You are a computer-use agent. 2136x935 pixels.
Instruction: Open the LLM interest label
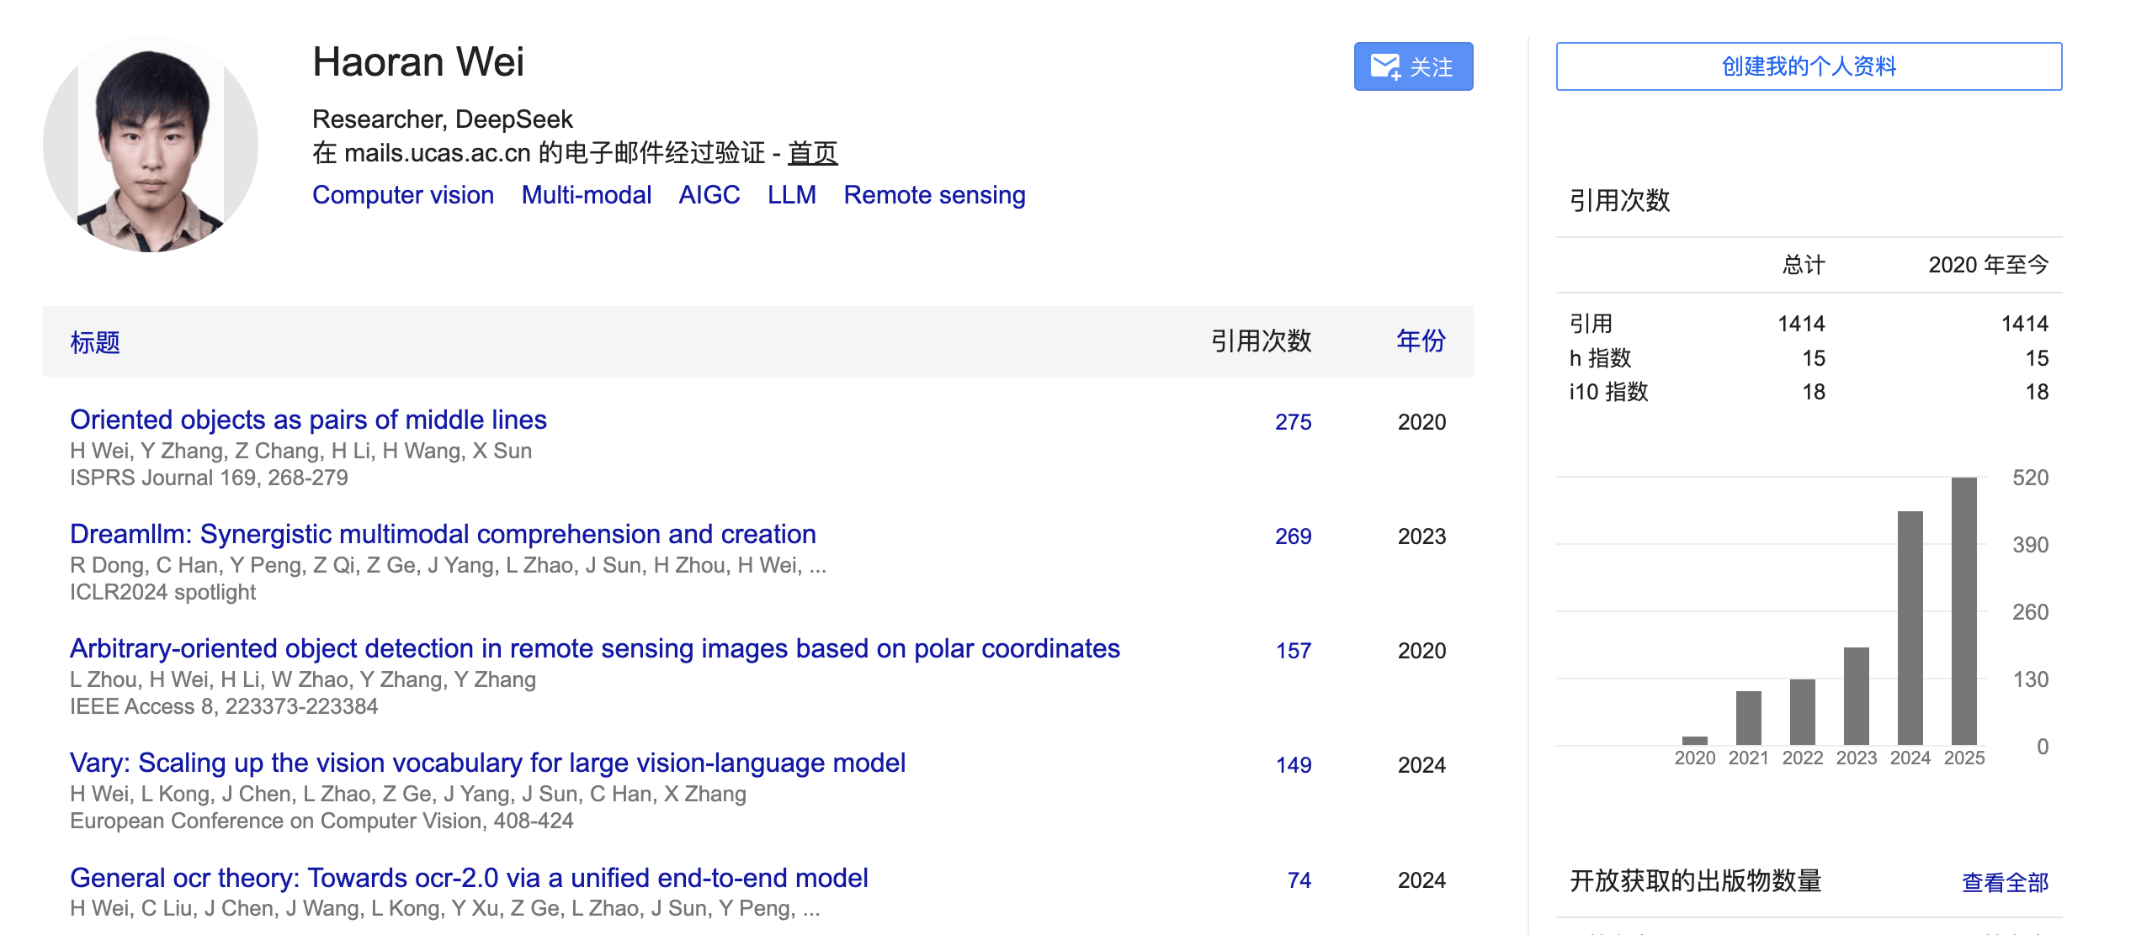pos(791,194)
